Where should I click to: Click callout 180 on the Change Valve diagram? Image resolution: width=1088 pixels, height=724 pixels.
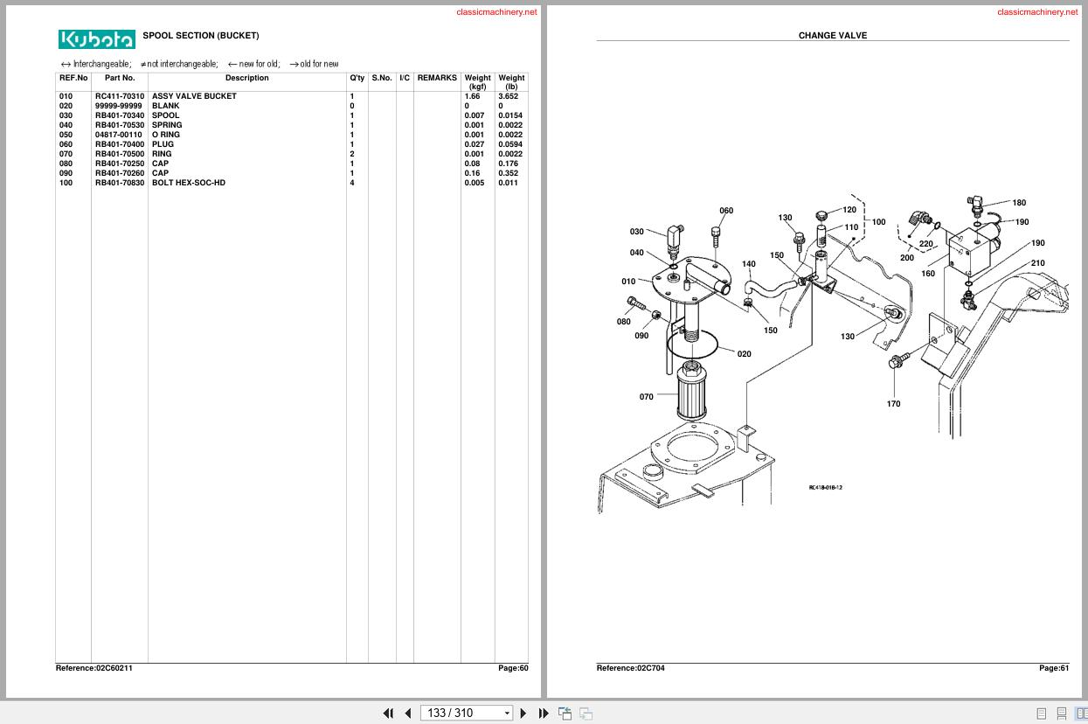pyautogui.click(x=1019, y=201)
